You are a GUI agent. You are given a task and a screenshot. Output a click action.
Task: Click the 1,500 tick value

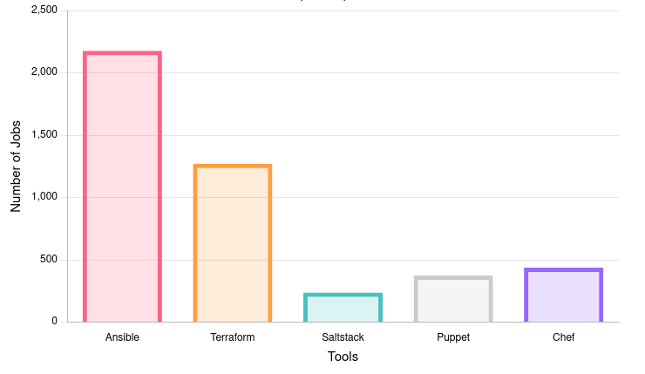44,135
